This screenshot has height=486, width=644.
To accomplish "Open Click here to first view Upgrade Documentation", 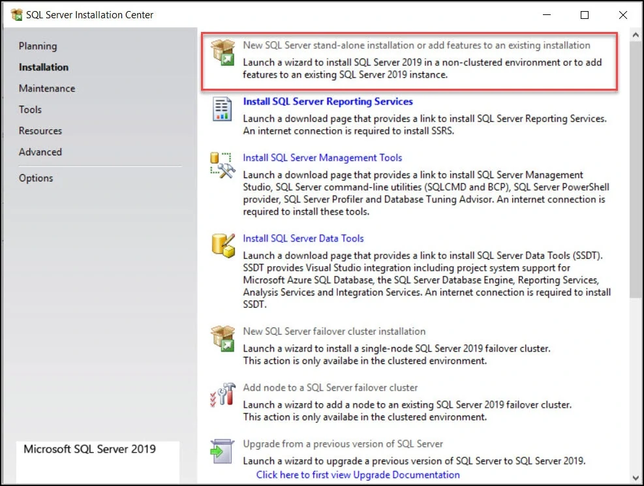I will click(358, 474).
